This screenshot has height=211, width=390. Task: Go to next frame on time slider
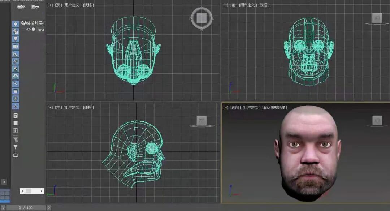(49, 207)
